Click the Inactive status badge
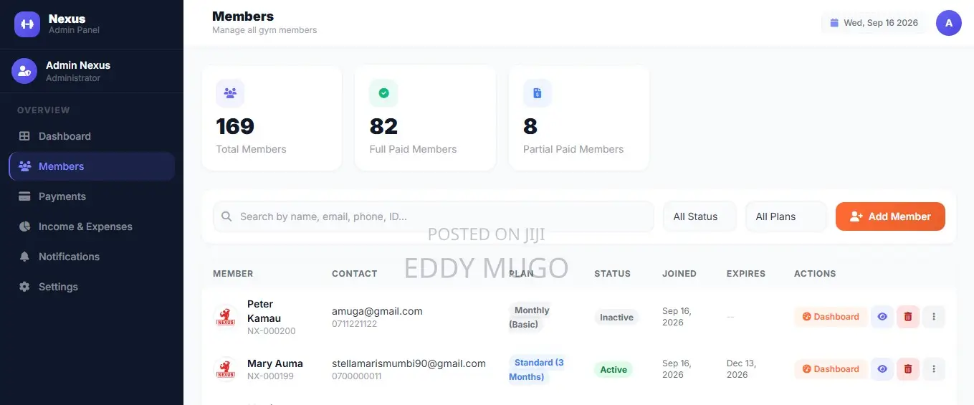 [616, 318]
